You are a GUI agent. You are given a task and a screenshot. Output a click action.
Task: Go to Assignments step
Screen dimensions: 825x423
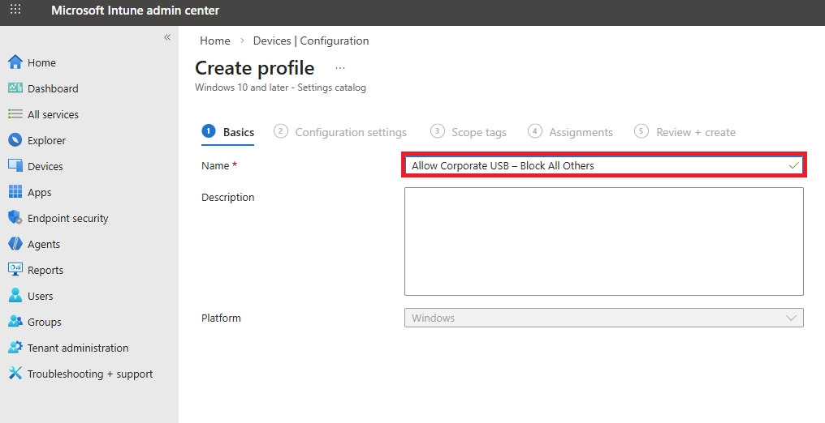point(570,132)
